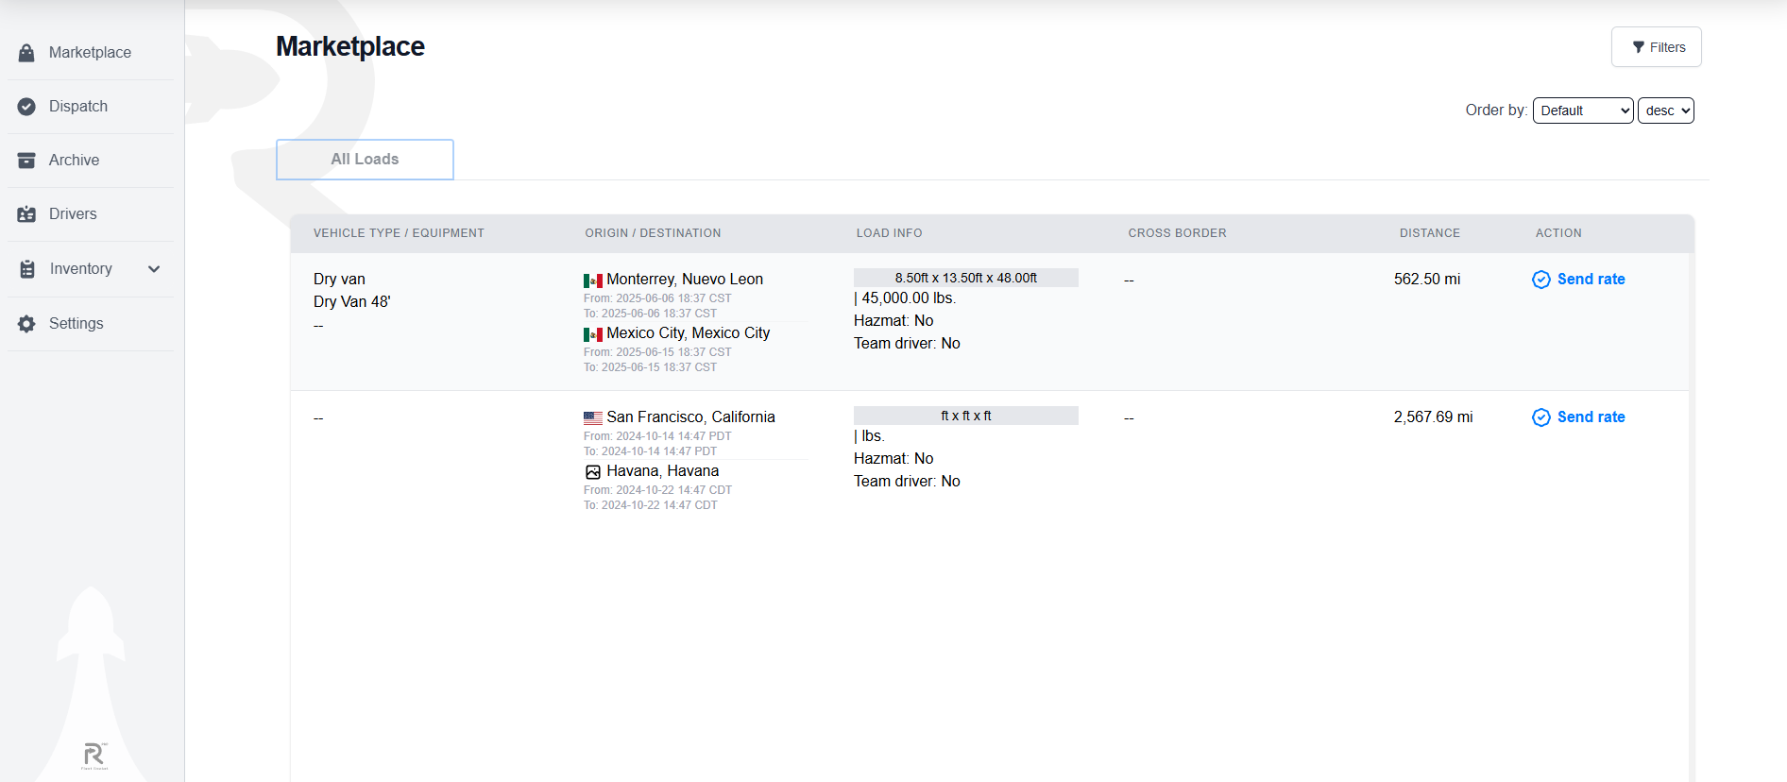Click the broken flag image beside Havana
The image size is (1787, 782).
point(592,472)
